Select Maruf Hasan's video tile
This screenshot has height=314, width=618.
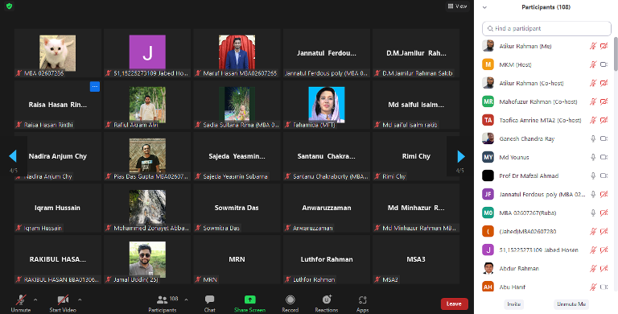click(237, 53)
